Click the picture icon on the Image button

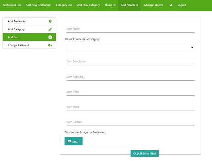point(69,141)
